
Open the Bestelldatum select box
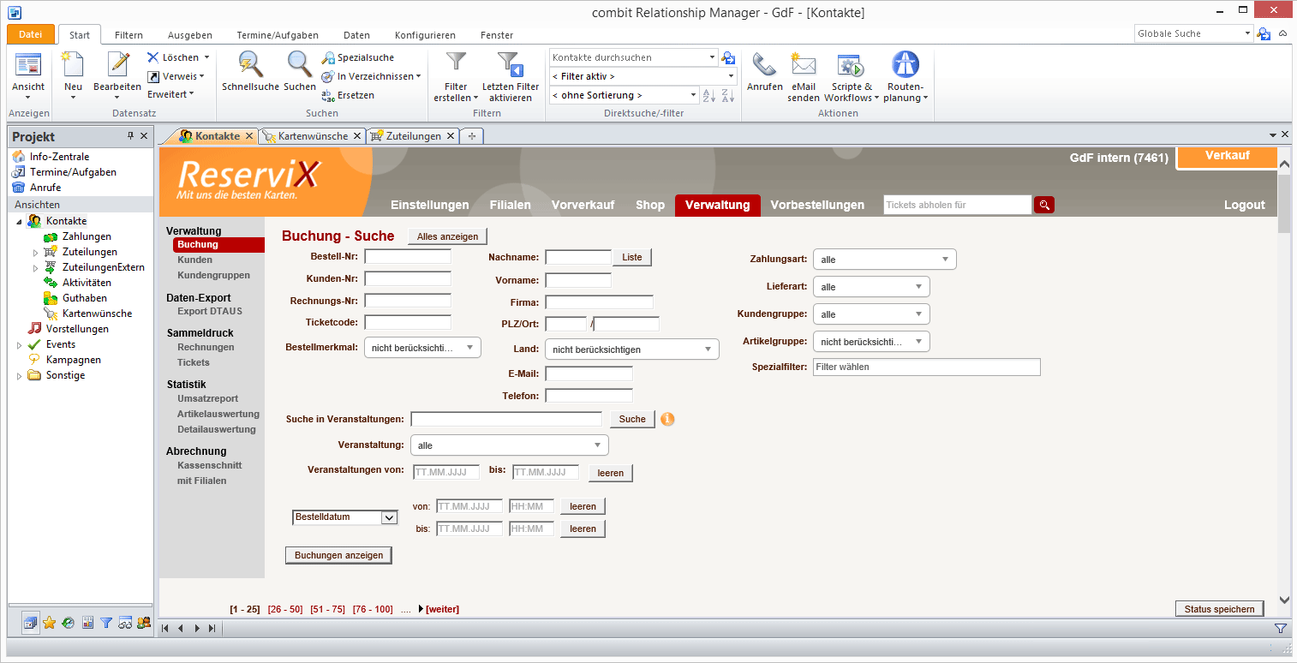tap(345, 517)
